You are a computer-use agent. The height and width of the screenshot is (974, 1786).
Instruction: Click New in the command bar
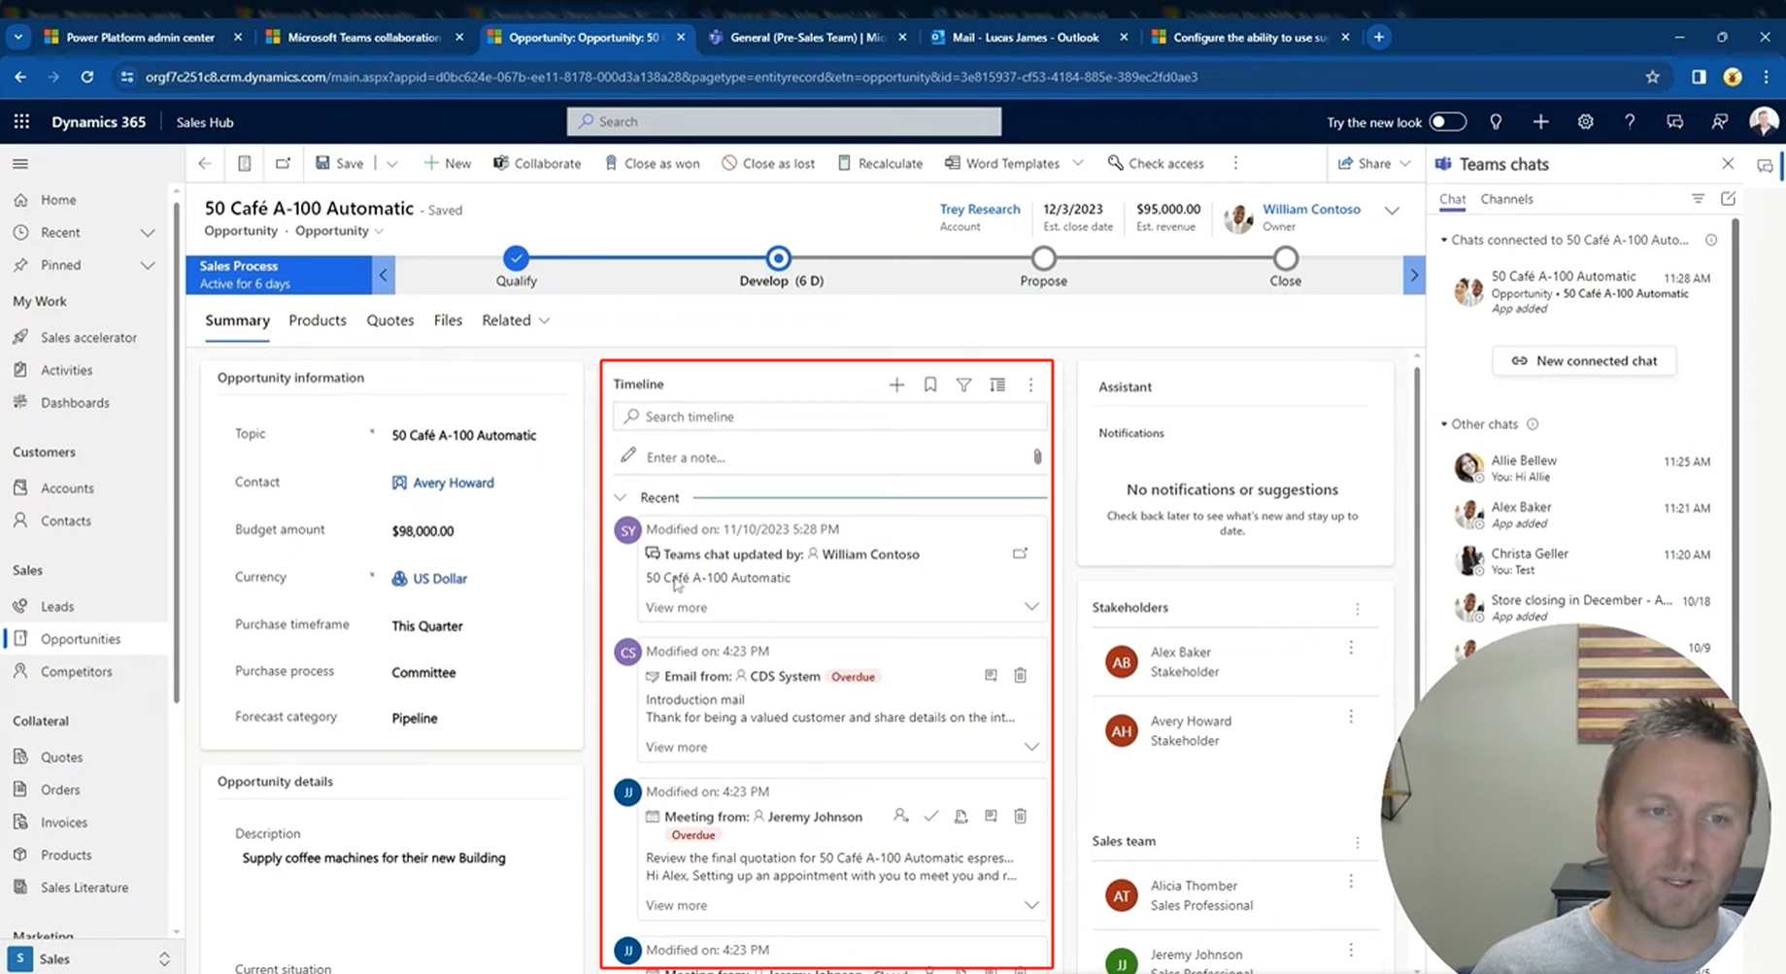(x=447, y=163)
